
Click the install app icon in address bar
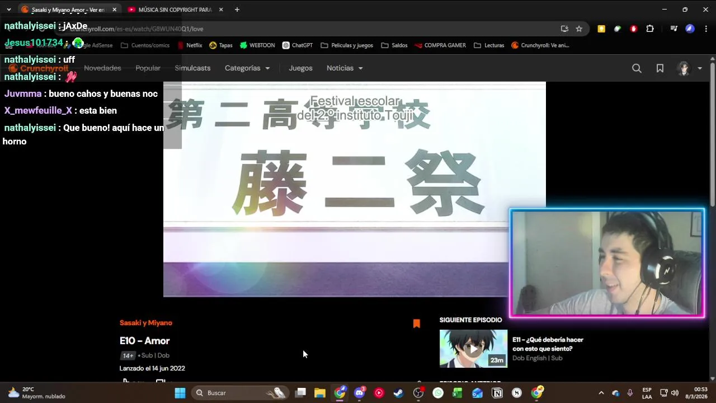(x=564, y=29)
